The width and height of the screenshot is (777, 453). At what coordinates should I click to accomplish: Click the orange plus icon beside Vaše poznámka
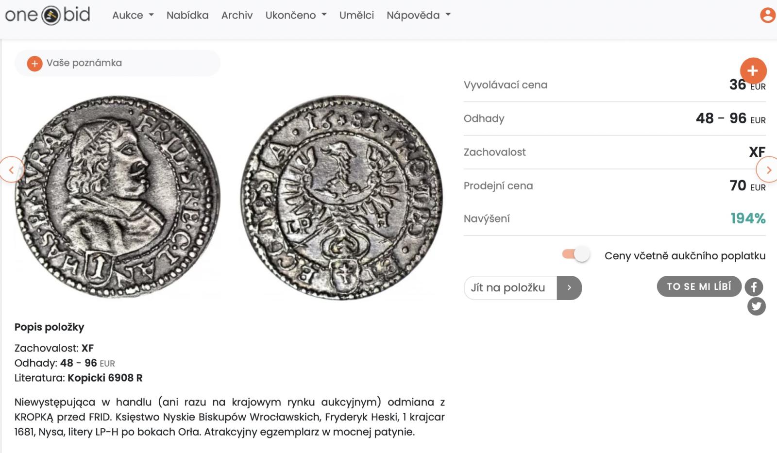coord(34,63)
